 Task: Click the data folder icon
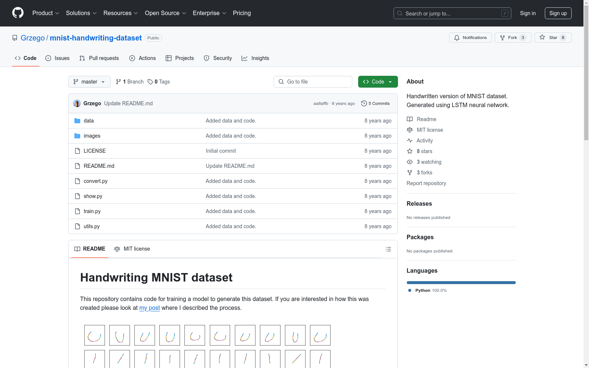77,121
